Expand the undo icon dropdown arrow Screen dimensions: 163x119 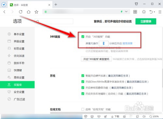(x=154, y=12)
